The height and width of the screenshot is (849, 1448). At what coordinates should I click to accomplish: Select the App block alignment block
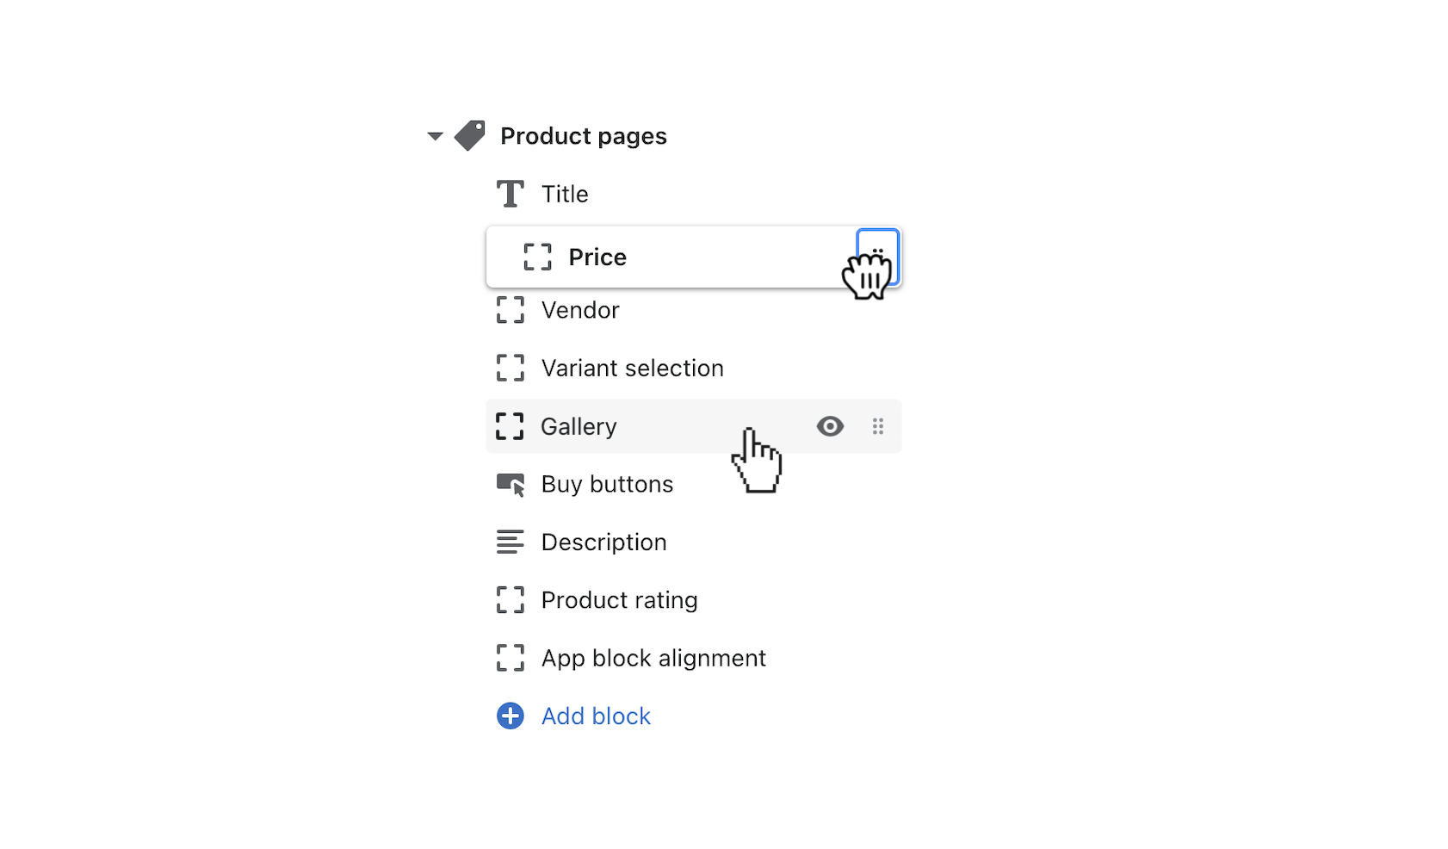653,658
